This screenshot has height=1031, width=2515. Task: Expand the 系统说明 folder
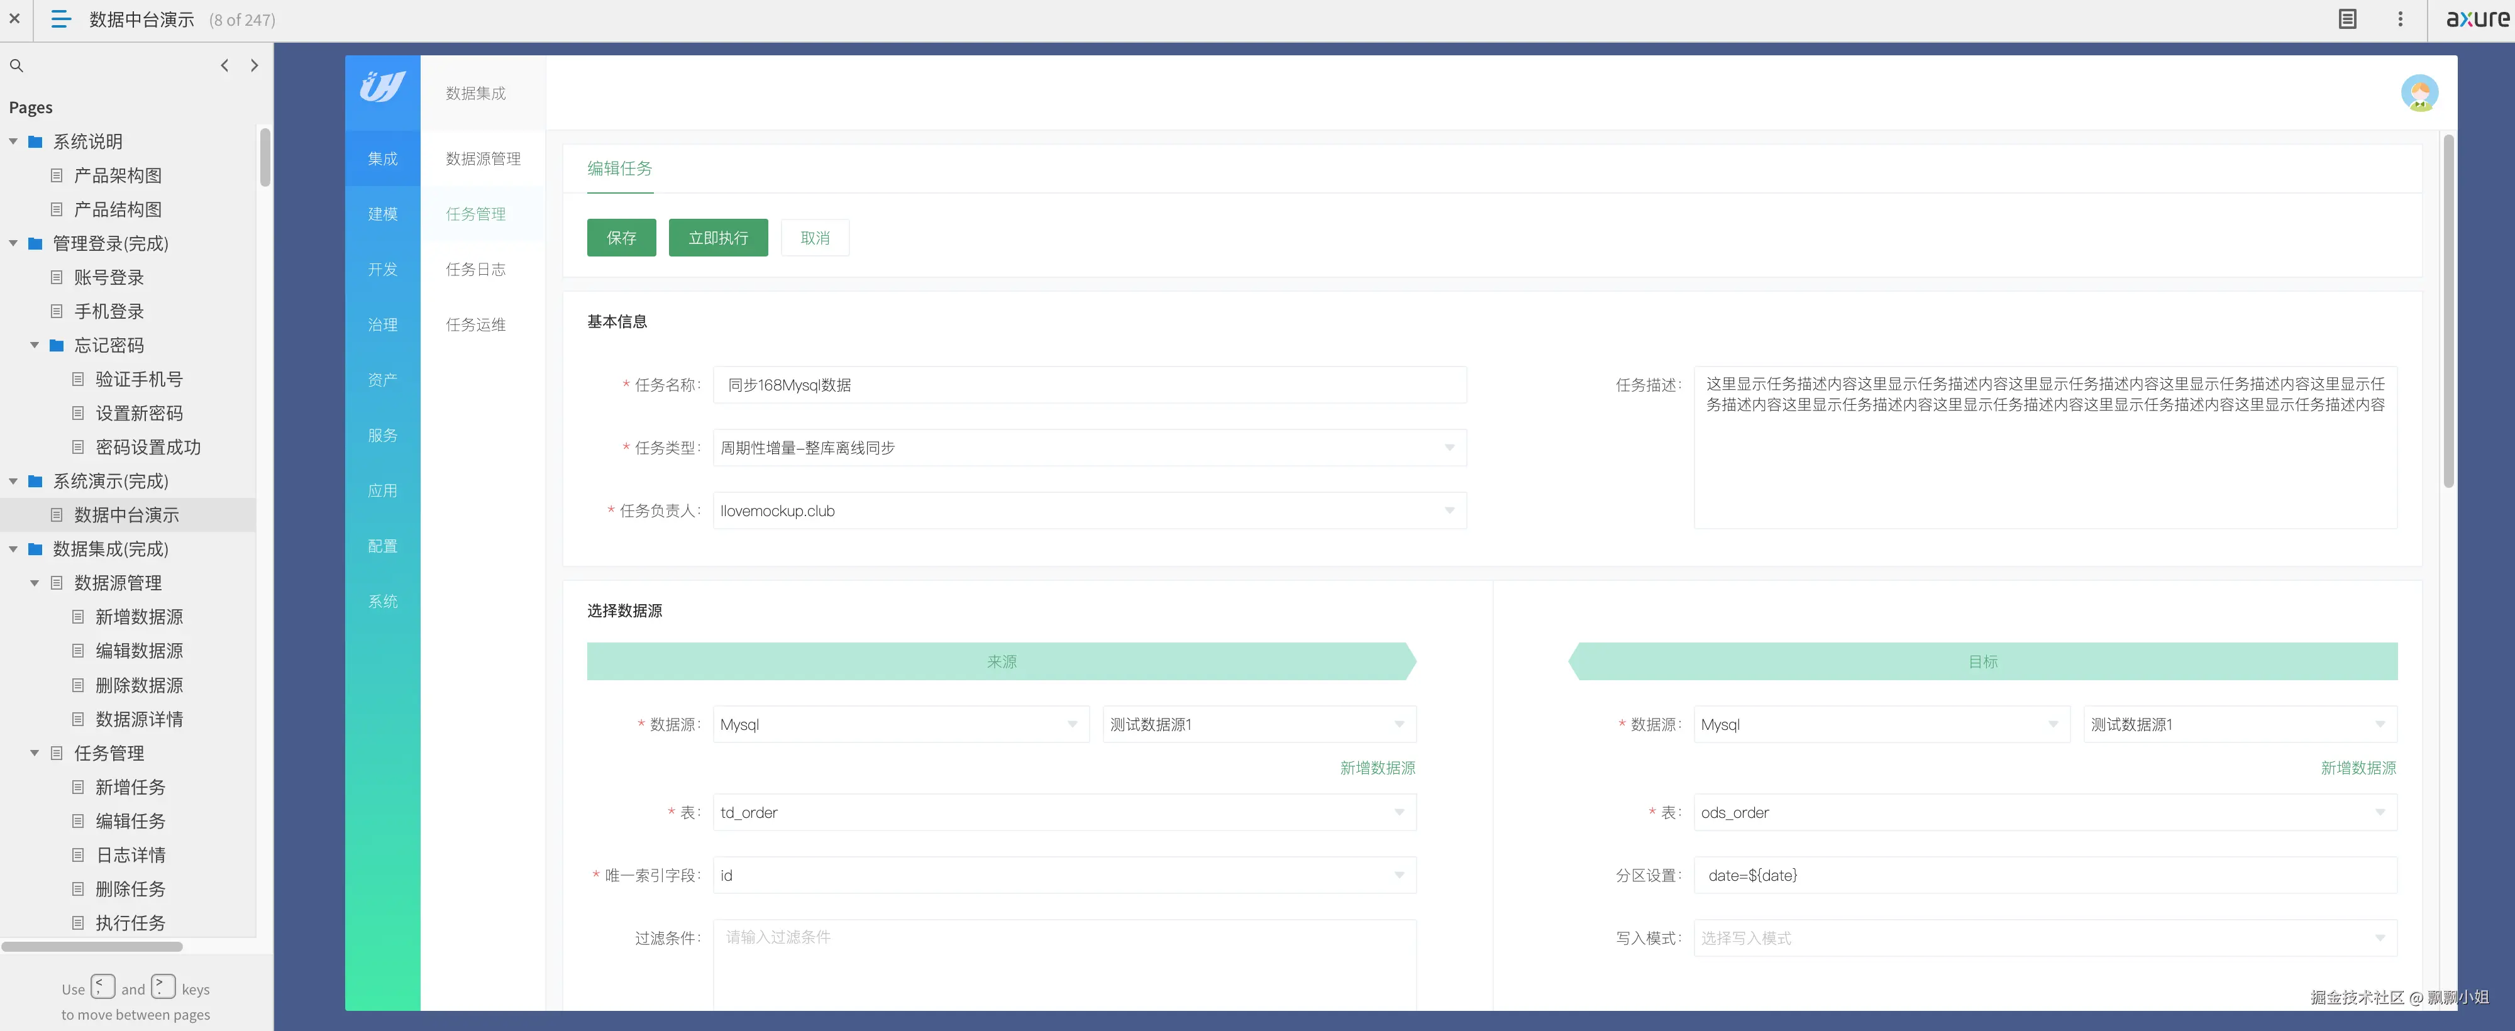tap(13, 141)
